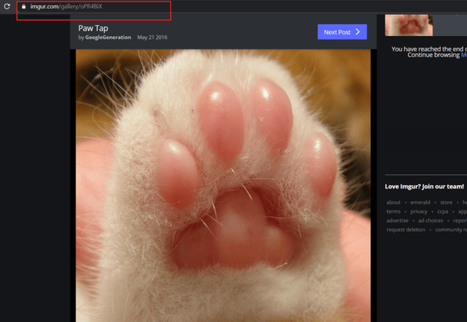467x322 pixels.
Task: Click the padlock site security icon
Action: click(24, 6)
